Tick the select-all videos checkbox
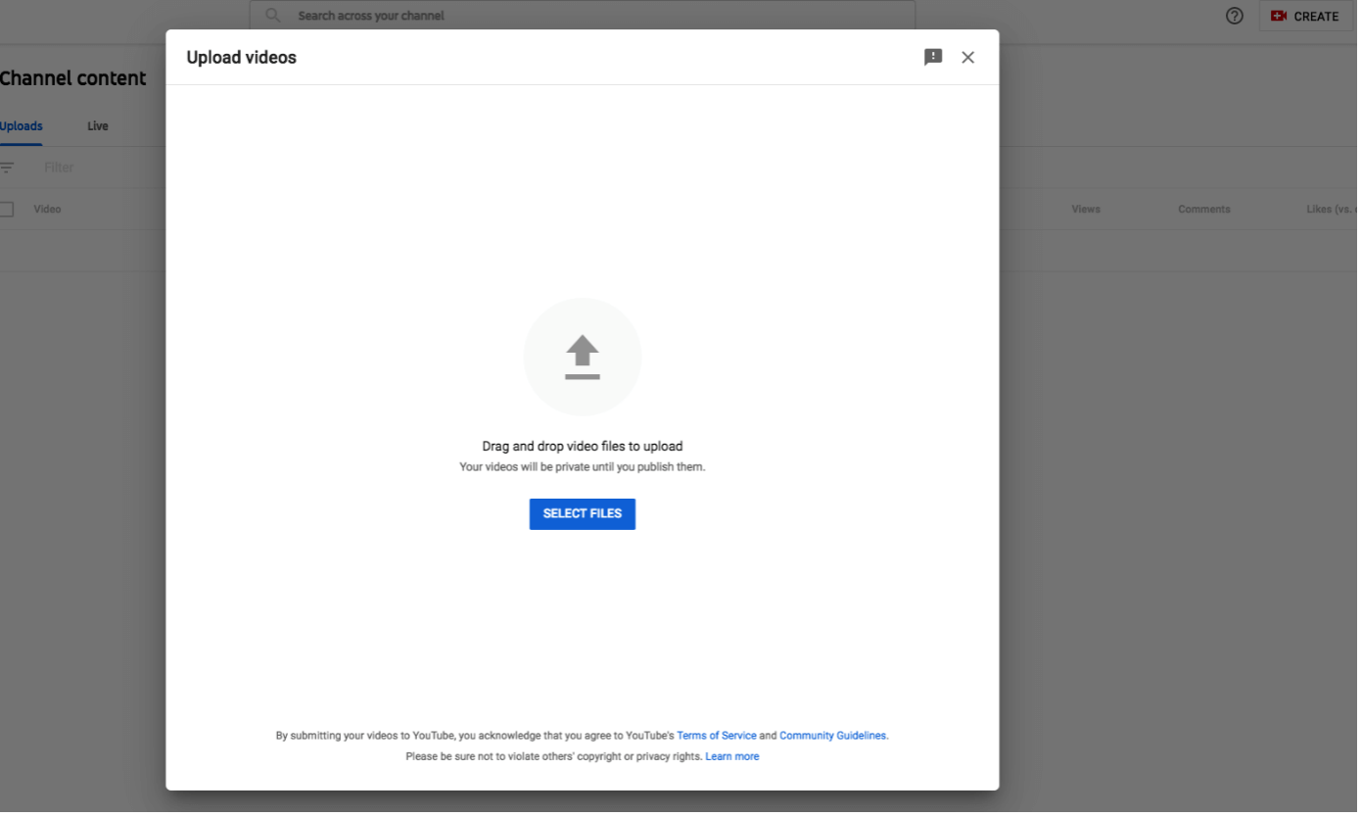Image resolution: width=1361 pixels, height=817 pixels. click(6, 209)
